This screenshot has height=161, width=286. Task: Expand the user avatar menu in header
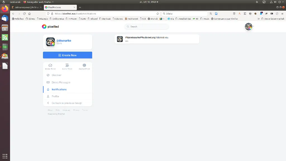pos(249,27)
